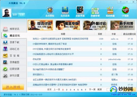Select page 6 in pagination
This screenshot has width=137, height=97.
click(82, 90)
